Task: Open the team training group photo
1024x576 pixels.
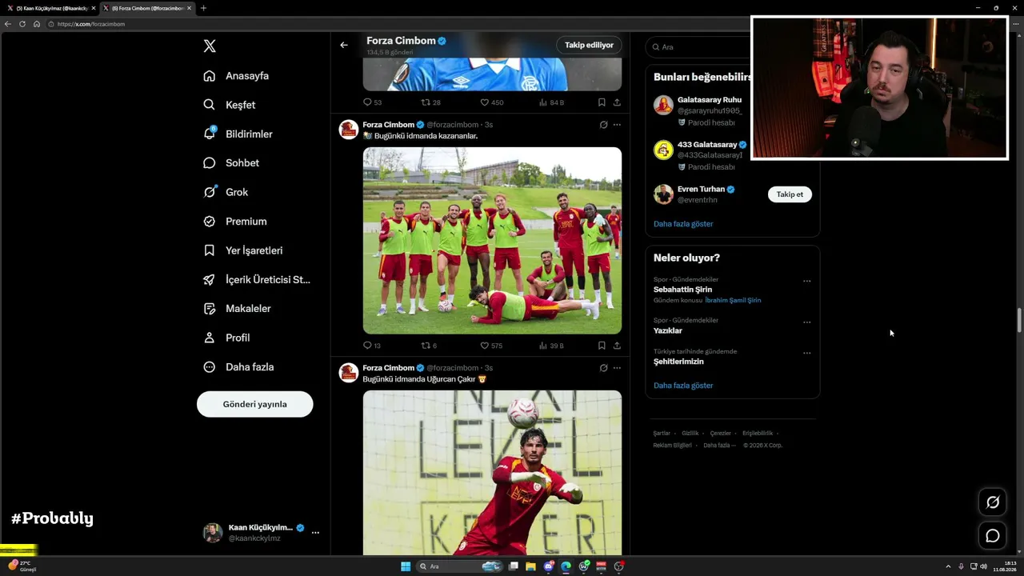Action: [492, 240]
